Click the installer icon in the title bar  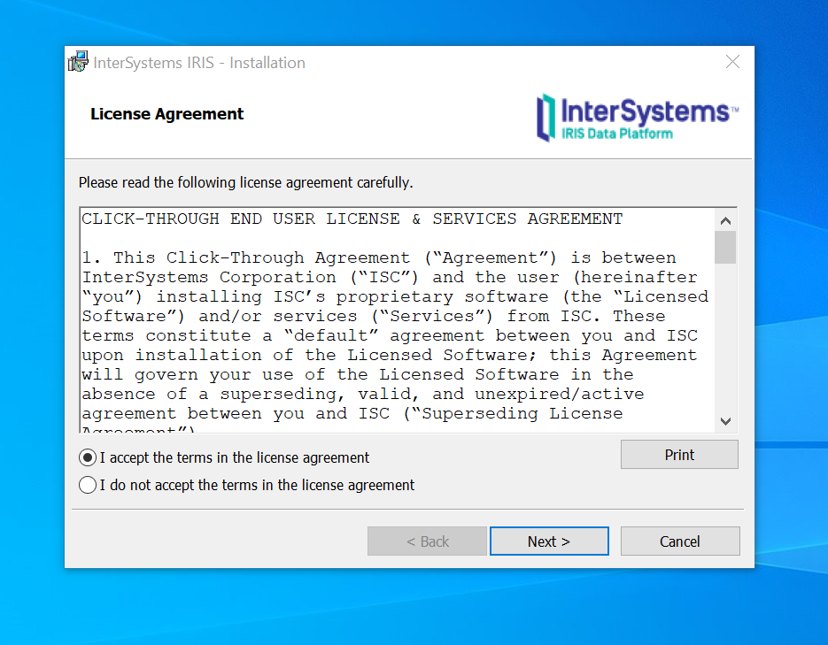coord(78,62)
